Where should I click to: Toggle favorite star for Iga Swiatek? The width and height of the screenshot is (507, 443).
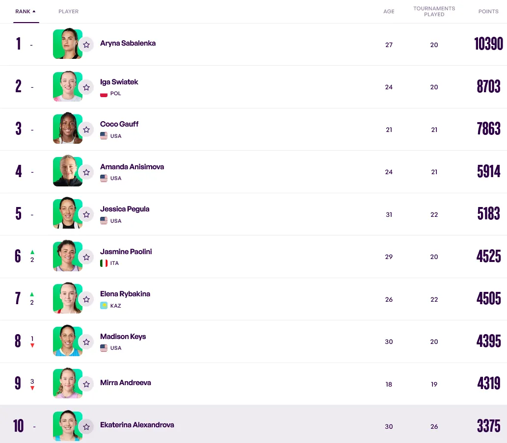(86, 87)
